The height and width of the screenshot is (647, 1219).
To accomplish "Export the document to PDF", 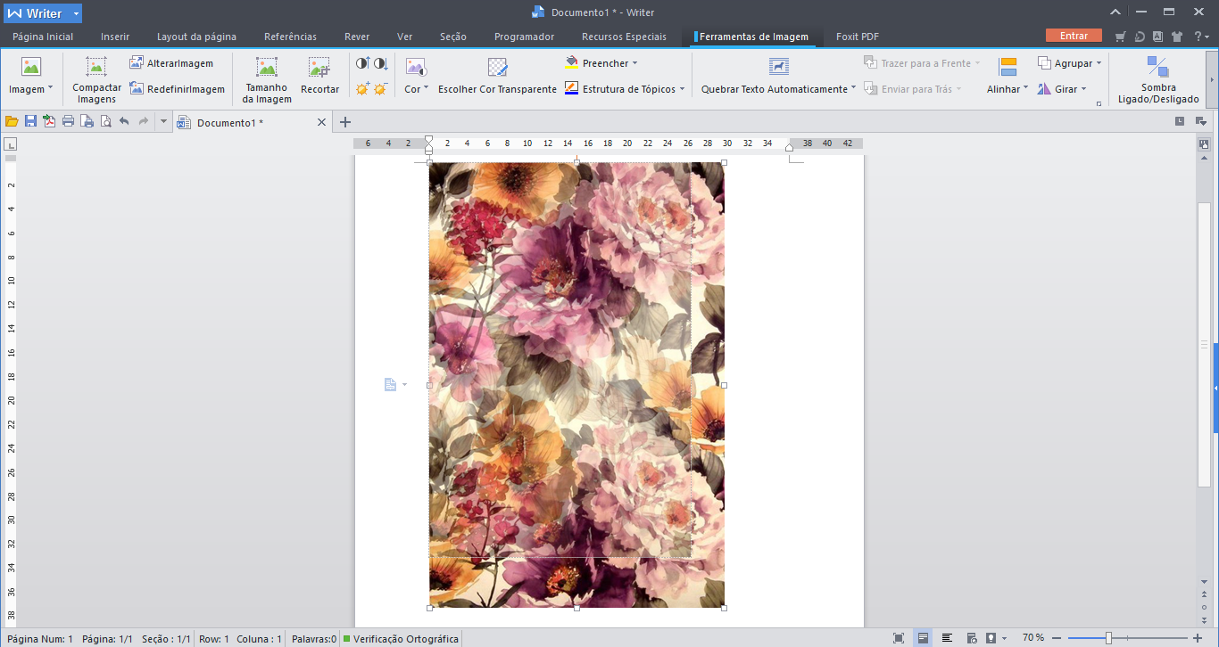I will [x=49, y=122].
